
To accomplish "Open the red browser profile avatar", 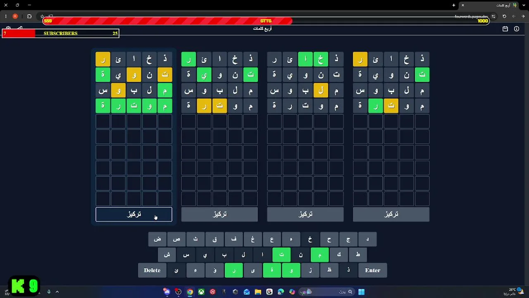I will 15,17.
